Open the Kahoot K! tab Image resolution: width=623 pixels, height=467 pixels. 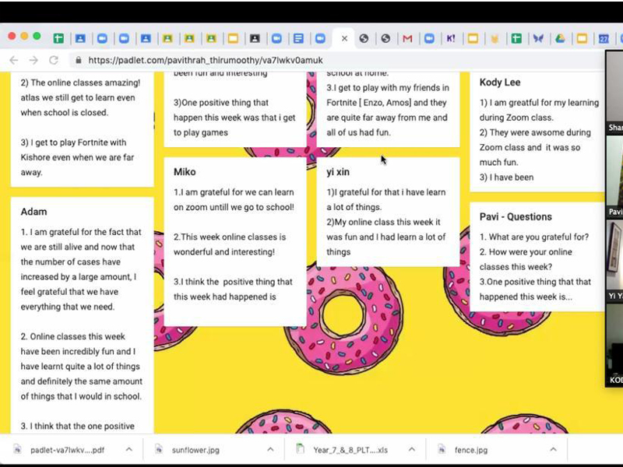pos(451,38)
